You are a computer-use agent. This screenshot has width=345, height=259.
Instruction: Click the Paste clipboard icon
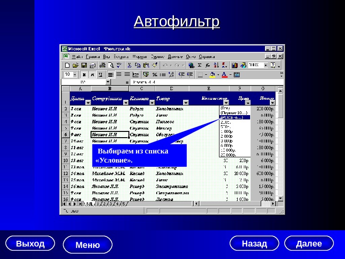click(x=146, y=65)
